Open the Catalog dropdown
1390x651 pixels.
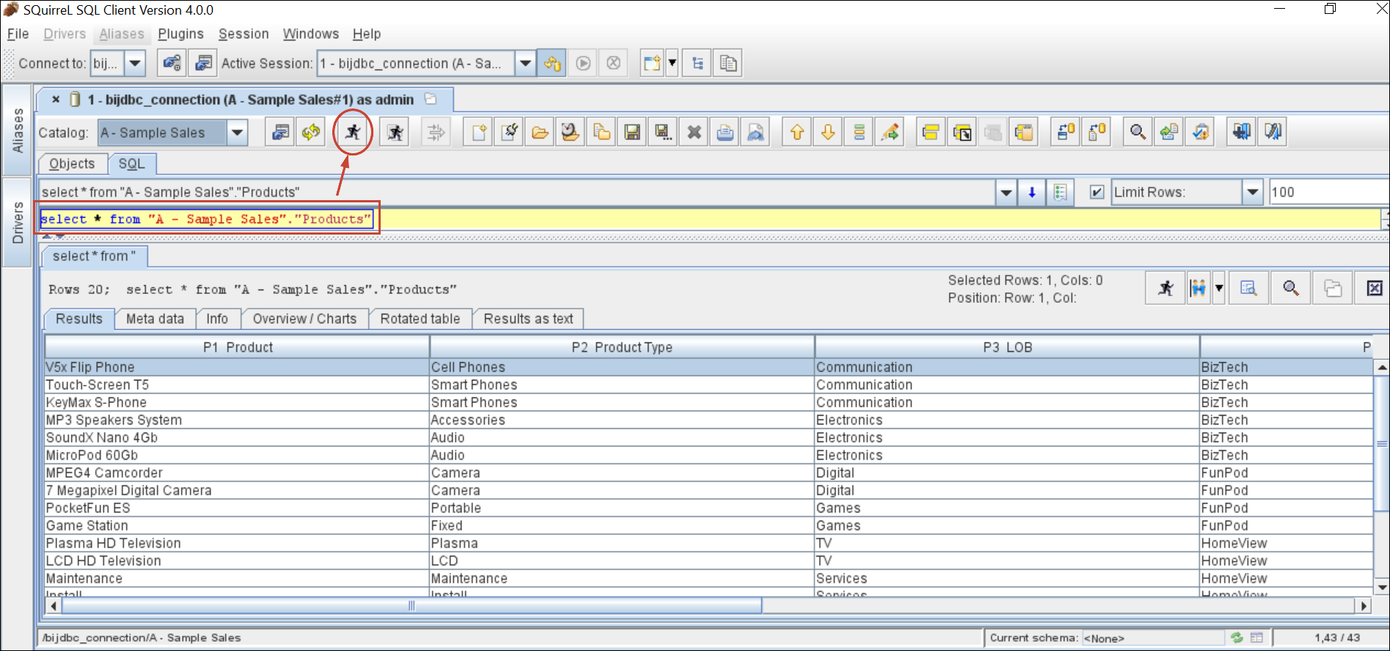[x=237, y=133]
